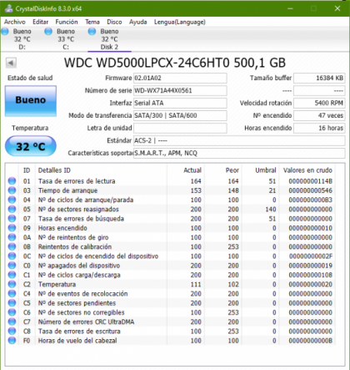Open the Función menu
This screenshot has width=350, height=370.
(x=67, y=22)
